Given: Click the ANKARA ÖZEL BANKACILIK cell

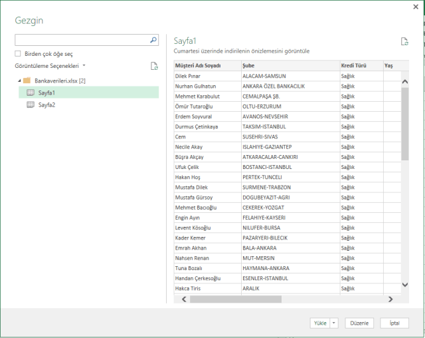Looking at the screenshot, I should point(291,86).
